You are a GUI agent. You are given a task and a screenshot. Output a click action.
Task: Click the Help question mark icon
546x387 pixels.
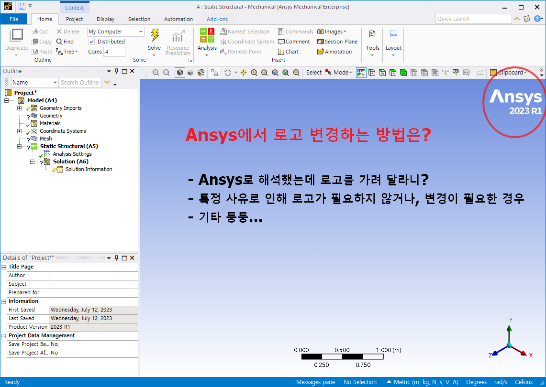point(537,19)
